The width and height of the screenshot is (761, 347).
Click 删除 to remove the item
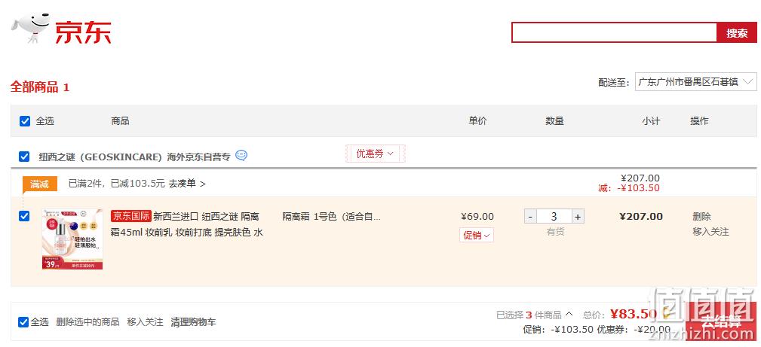[x=701, y=217]
